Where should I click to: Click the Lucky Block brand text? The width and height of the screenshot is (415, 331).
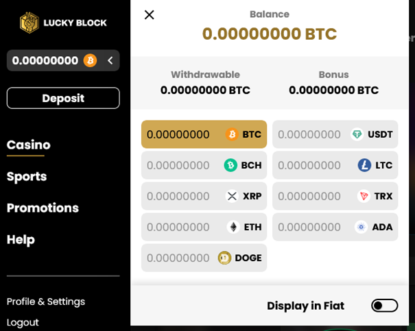coord(75,23)
